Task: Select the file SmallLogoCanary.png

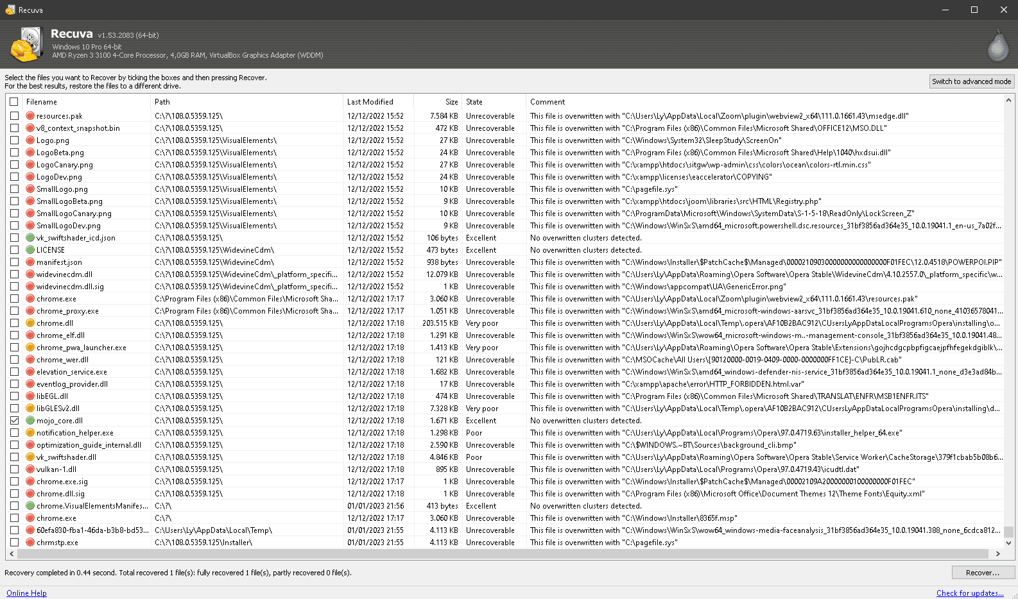Action: click(x=74, y=214)
